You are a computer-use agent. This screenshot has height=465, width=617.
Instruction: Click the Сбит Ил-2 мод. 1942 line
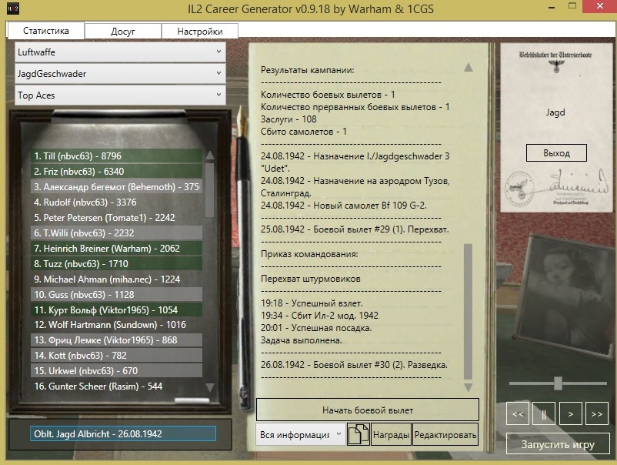coord(319,316)
